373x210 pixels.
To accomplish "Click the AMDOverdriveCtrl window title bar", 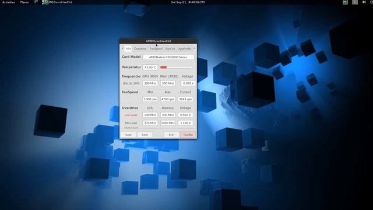I will point(158,41).
